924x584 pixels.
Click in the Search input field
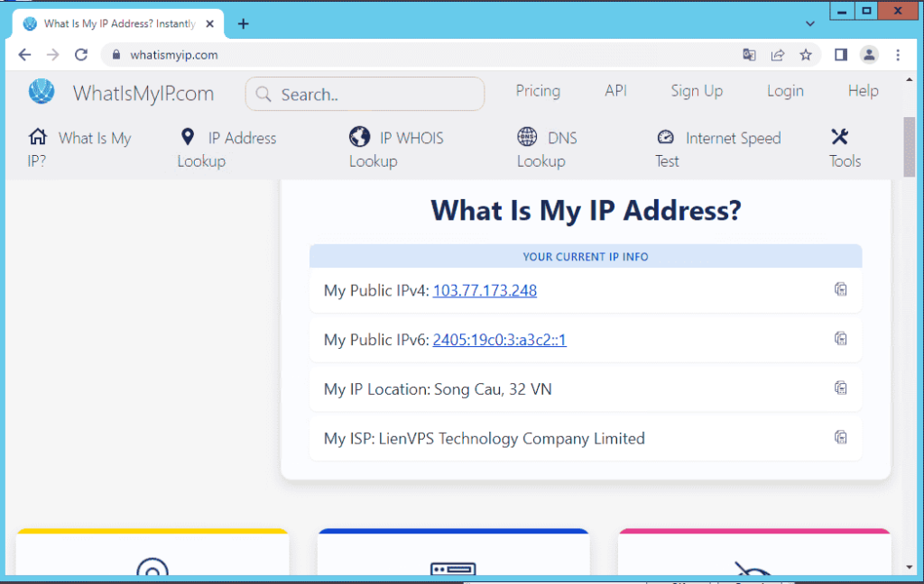365,94
